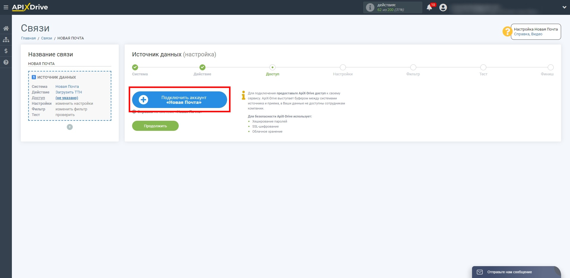Select the Настройки step

tap(343, 67)
